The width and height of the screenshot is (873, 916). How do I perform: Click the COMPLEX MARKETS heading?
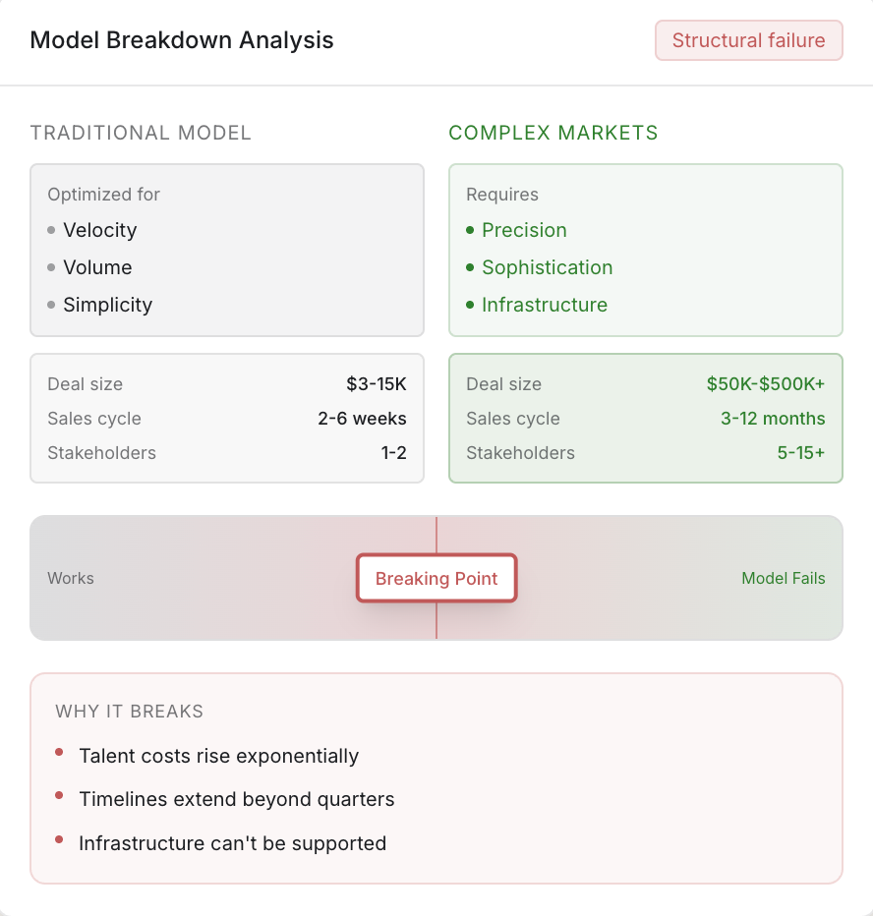553,133
